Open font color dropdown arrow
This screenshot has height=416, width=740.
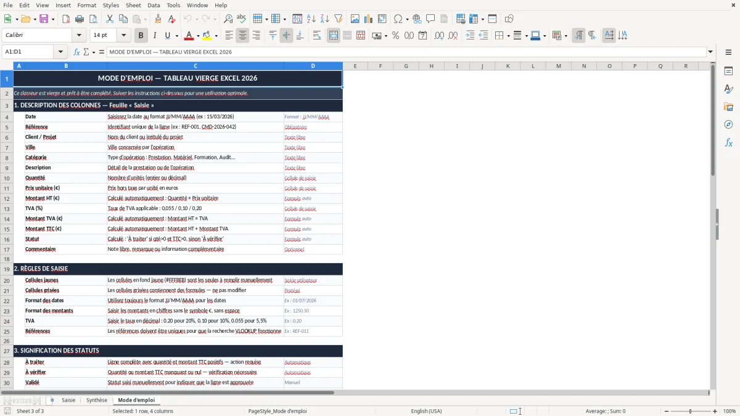point(198,36)
